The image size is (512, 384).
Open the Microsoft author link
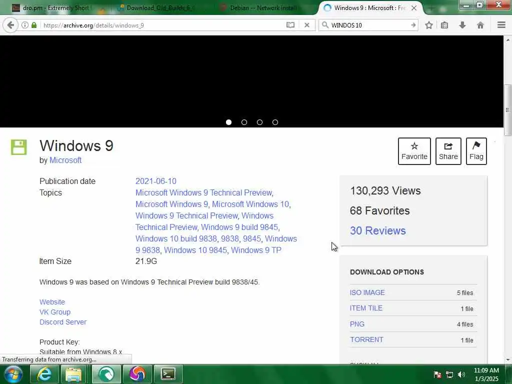coord(65,160)
